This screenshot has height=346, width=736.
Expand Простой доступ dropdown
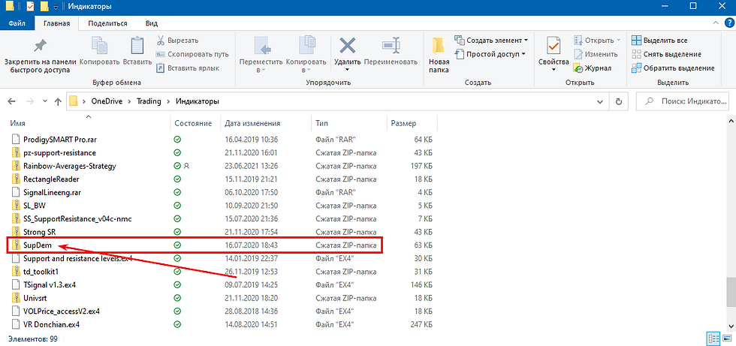pyautogui.click(x=490, y=54)
